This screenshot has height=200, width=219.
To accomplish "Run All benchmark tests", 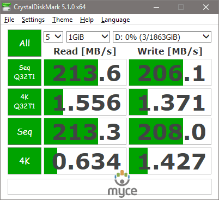I will (x=25, y=43).
